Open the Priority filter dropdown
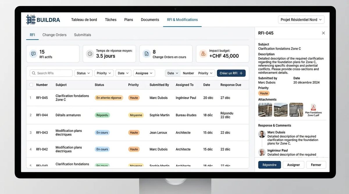The width and height of the screenshot is (349, 194). pos(104,73)
